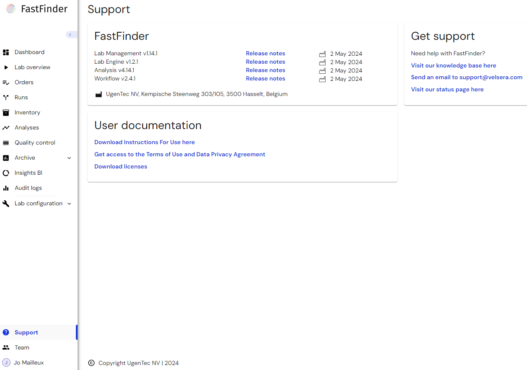Click the Support question mark icon

pyautogui.click(x=6, y=332)
